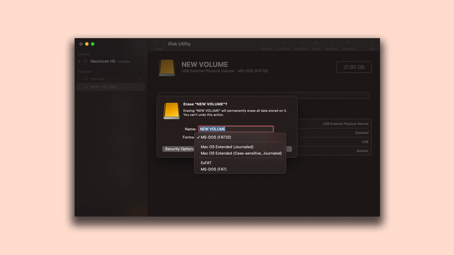Click the Partition toolbar icon
Image resolution: width=454 pixels, height=255 pixels.
tap(300, 45)
